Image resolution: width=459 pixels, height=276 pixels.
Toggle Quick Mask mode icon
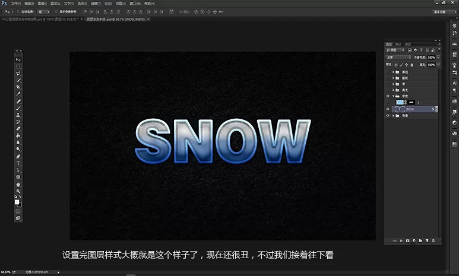pyautogui.click(x=18, y=211)
